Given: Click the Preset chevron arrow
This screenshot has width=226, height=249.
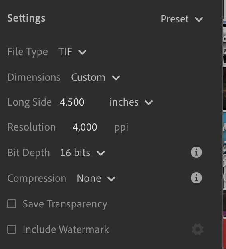Looking at the screenshot, I should coord(199,20).
